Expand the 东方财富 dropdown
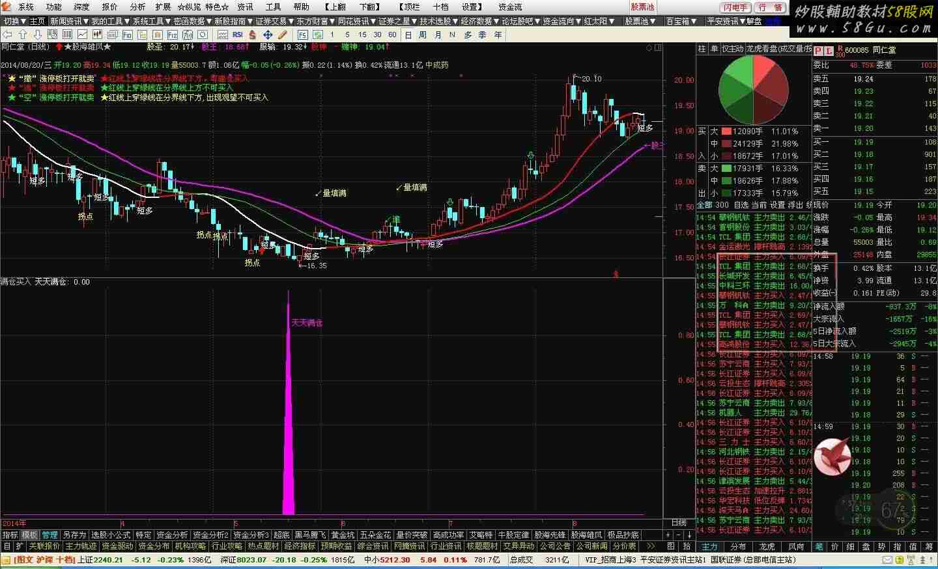938x569 pixels. coord(316,21)
